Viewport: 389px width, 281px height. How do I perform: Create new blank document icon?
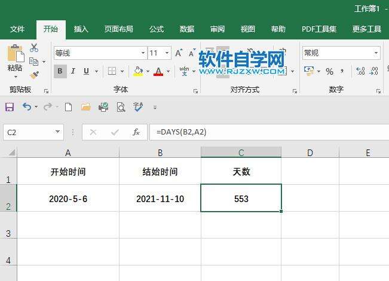(68, 107)
